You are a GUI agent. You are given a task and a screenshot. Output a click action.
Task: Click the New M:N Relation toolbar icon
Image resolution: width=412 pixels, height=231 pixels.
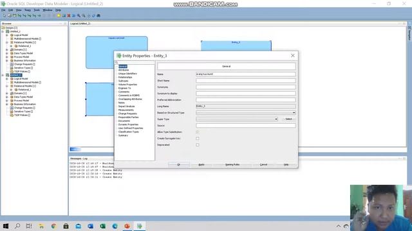19,15
